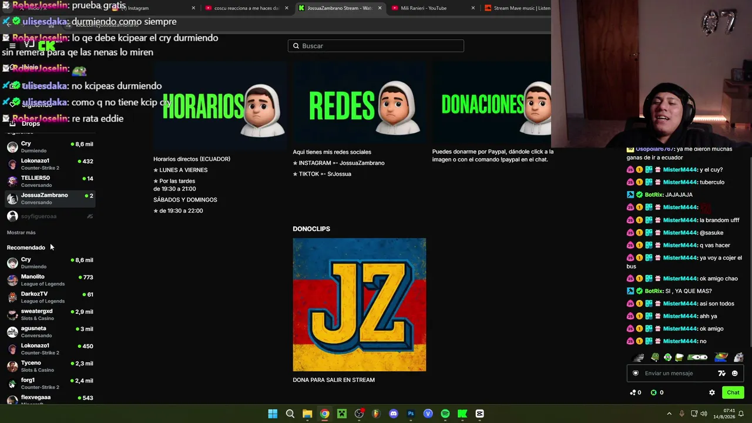Screen dimensions: 752x423
Task: Click the 'DONA PARA SALIR EN STREAM' caption
Action: (334, 380)
